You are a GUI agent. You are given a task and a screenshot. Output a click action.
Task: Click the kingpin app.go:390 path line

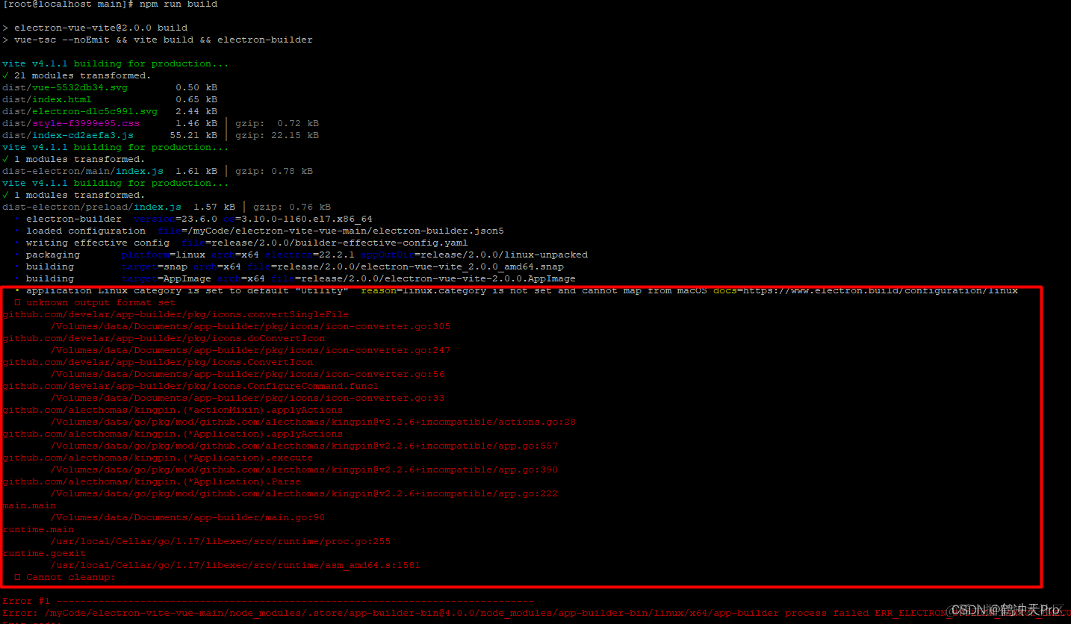coord(304,469)
